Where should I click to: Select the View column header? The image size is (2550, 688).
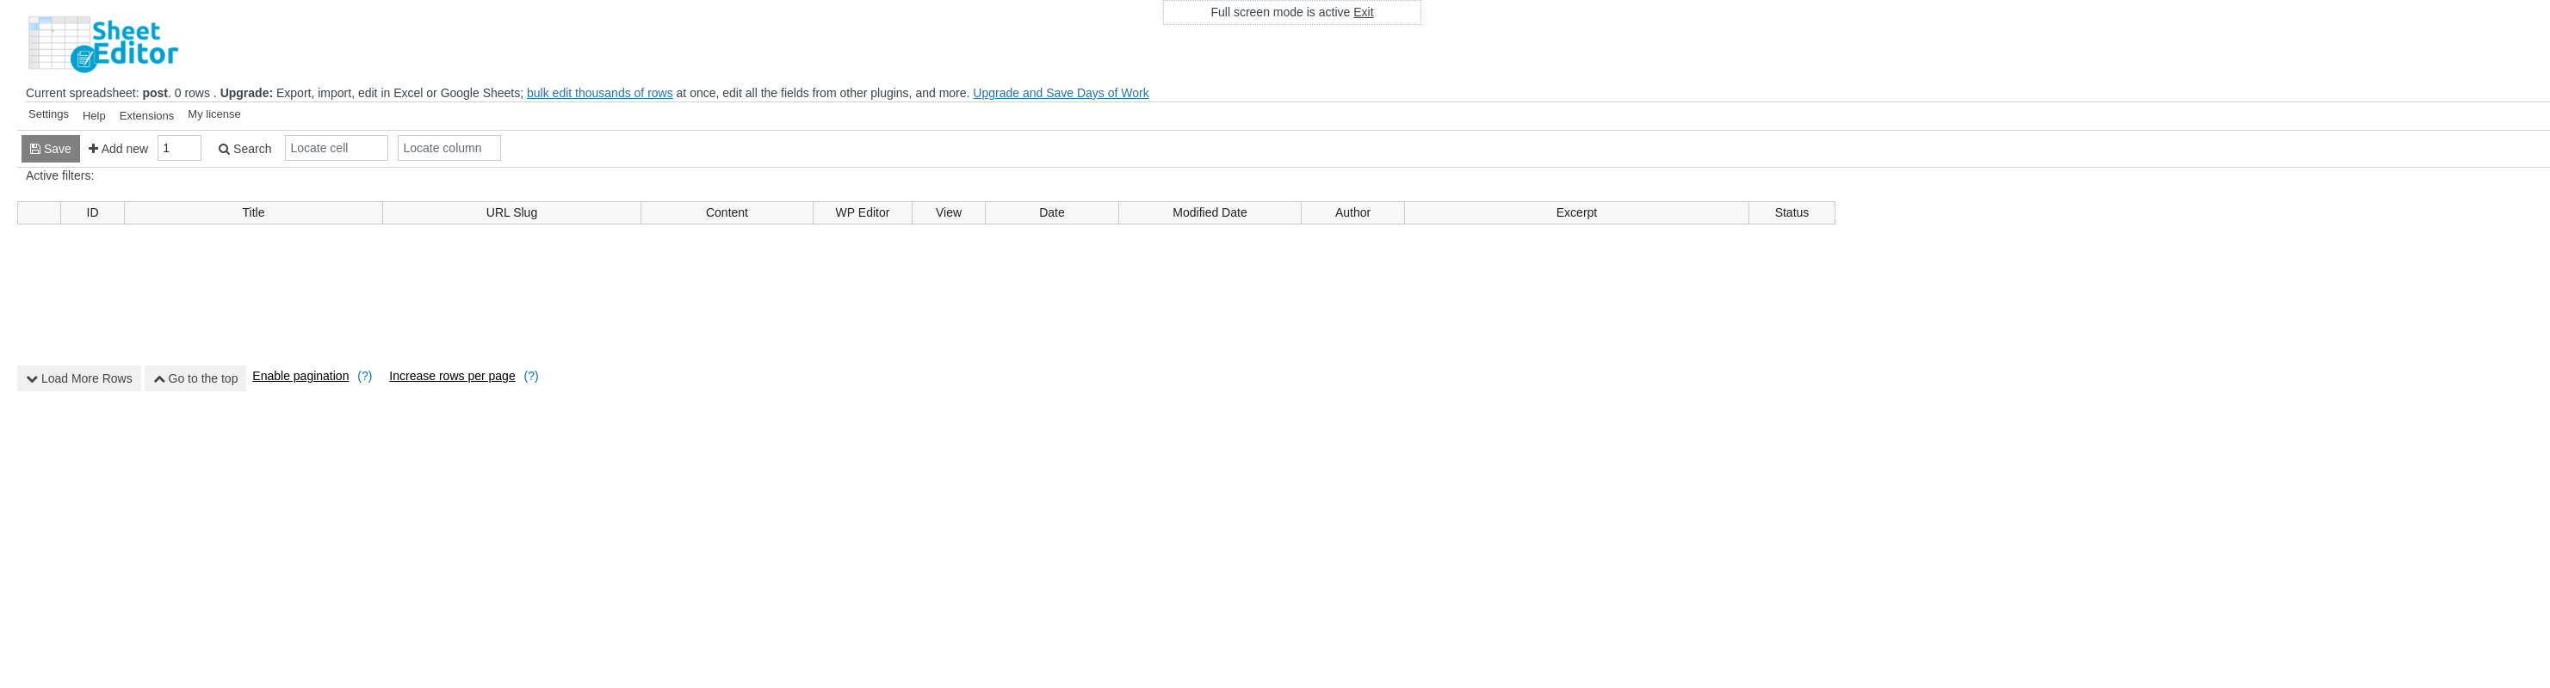point(949,212)
